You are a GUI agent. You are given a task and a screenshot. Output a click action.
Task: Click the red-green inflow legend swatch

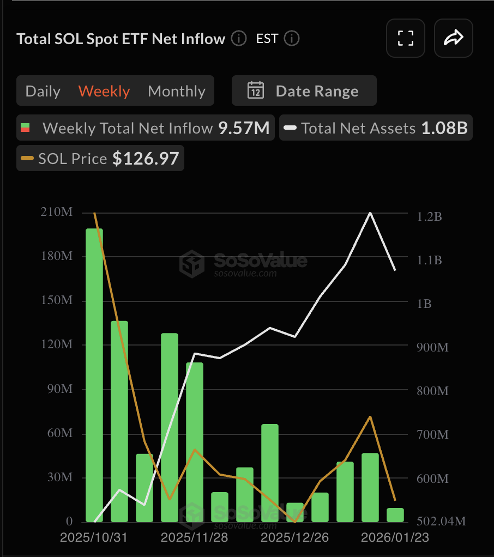[25, 128]
